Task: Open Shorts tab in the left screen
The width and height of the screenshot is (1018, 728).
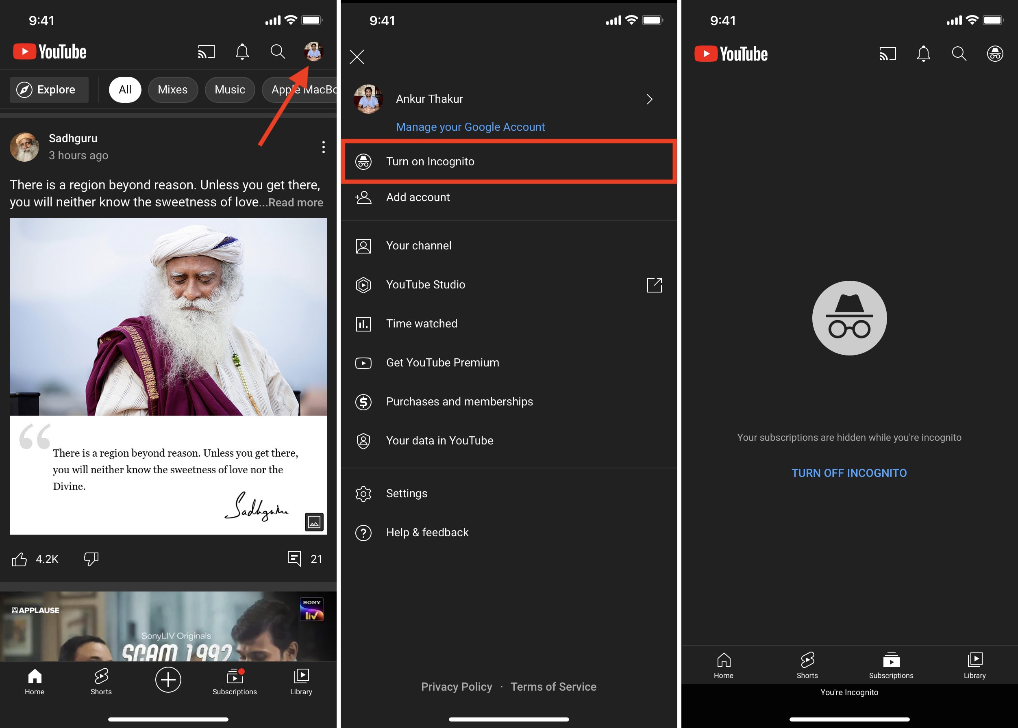Action: tap(101, 681)
